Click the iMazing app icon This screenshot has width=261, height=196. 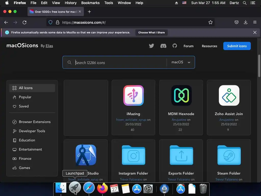(134, 95)
